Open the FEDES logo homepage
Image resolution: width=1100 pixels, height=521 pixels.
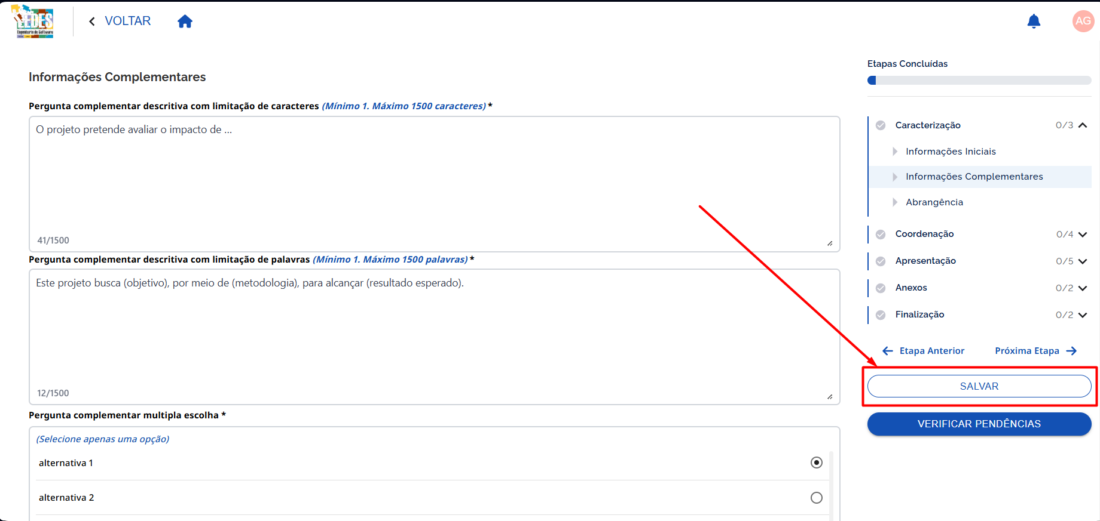33,21
